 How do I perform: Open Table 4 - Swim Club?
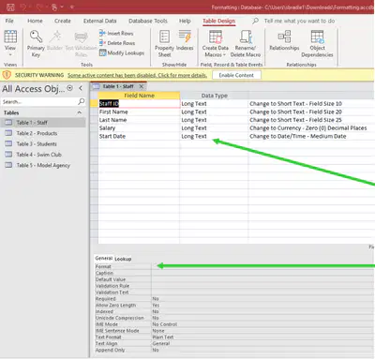pos(43,155)
